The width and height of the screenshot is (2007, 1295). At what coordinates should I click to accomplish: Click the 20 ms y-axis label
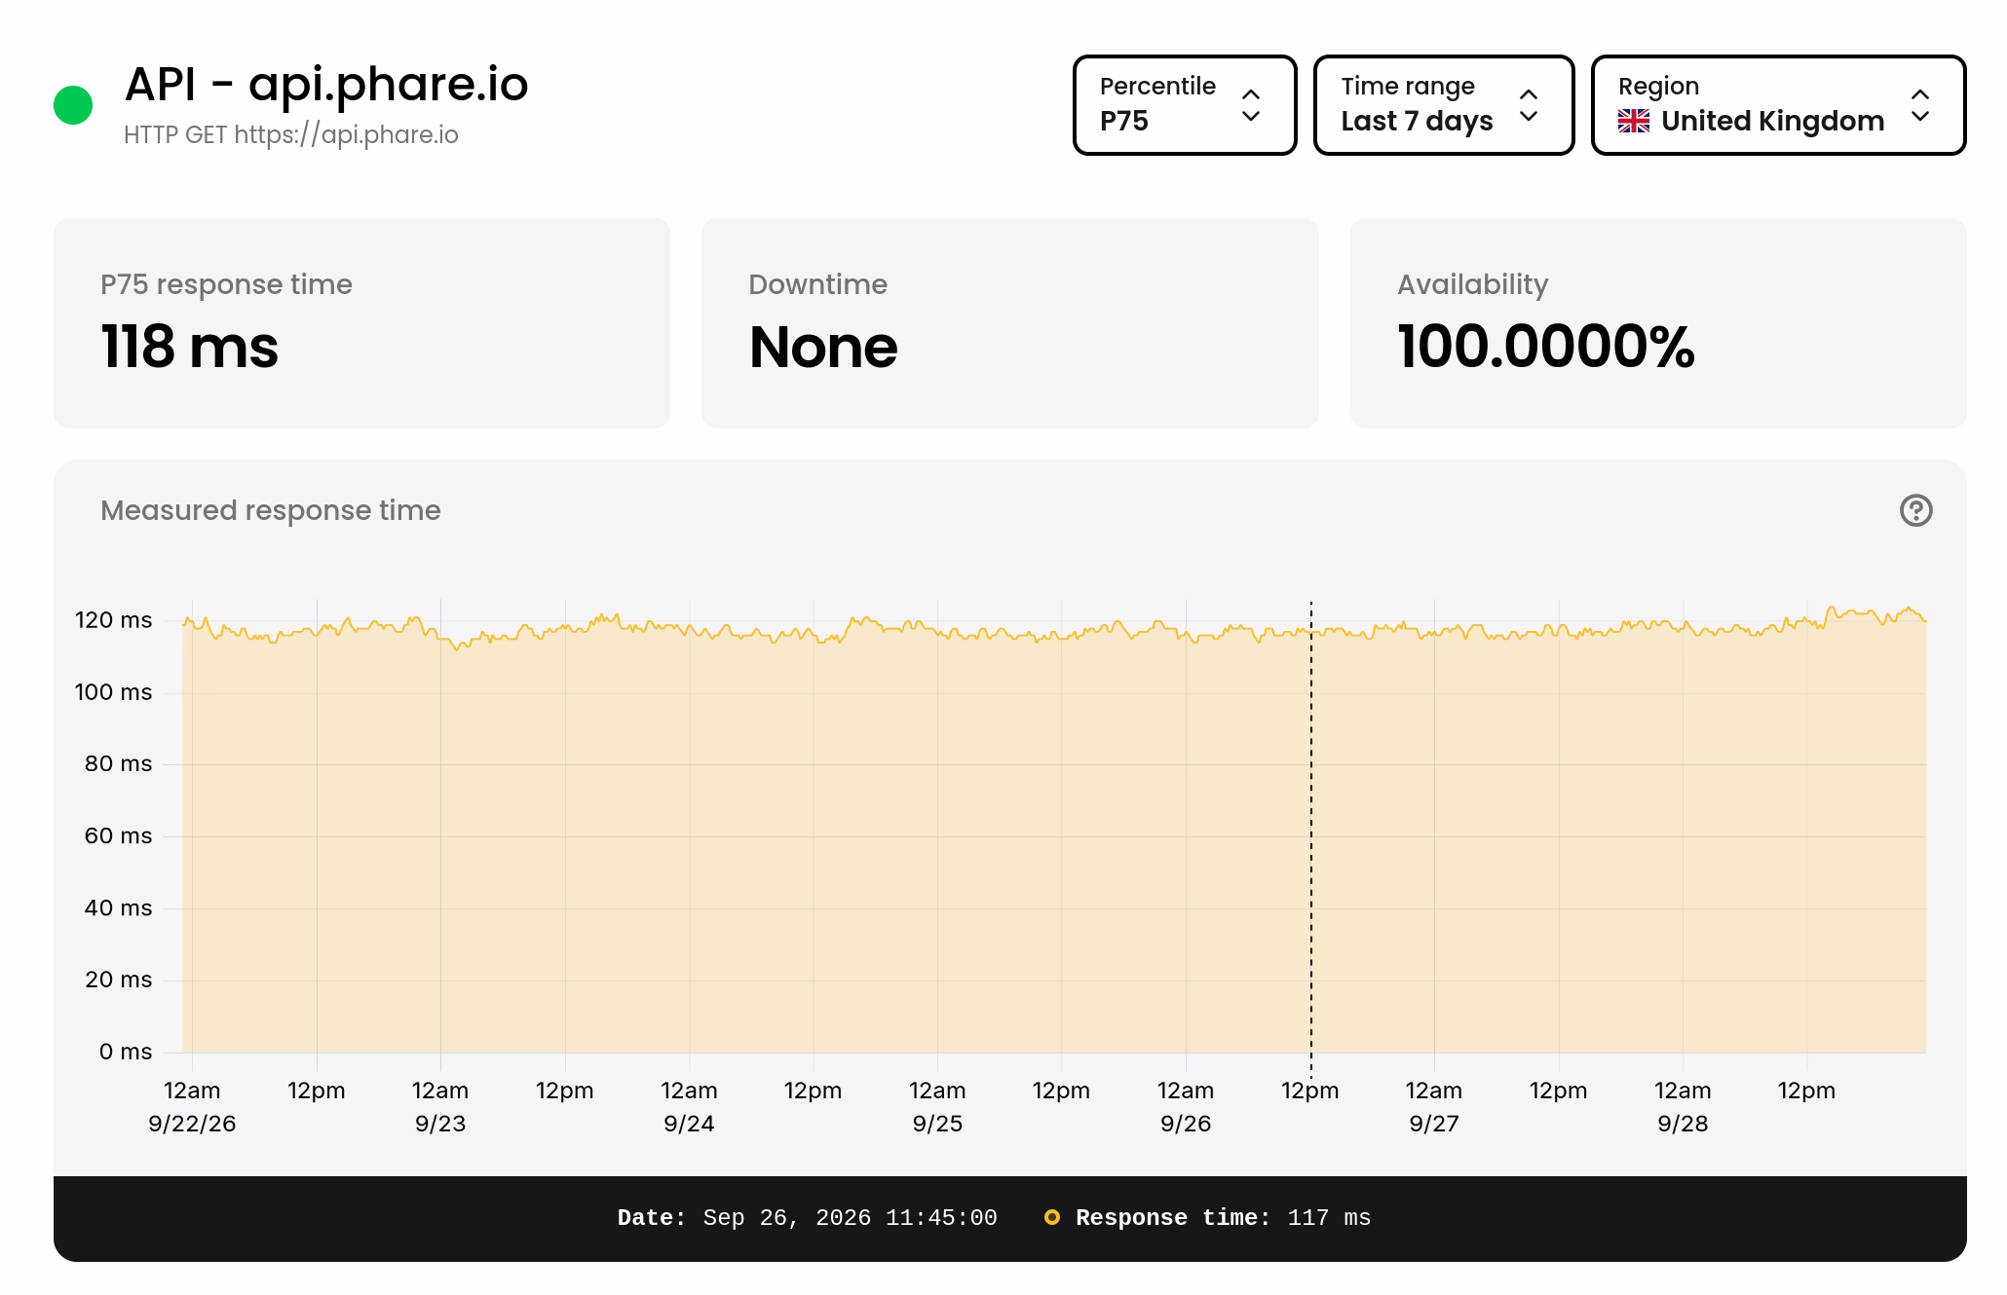point(118,980)
